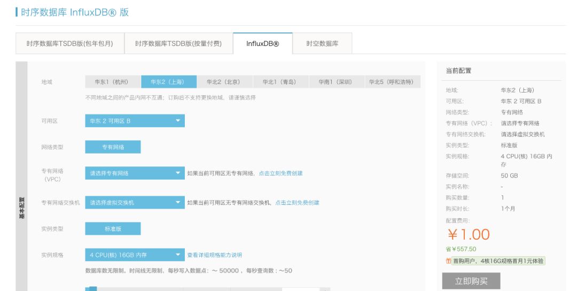Click 请选择专有网络 value in the 当前配置 summary
The image size is (577, 291).
[x=520, y=123]
